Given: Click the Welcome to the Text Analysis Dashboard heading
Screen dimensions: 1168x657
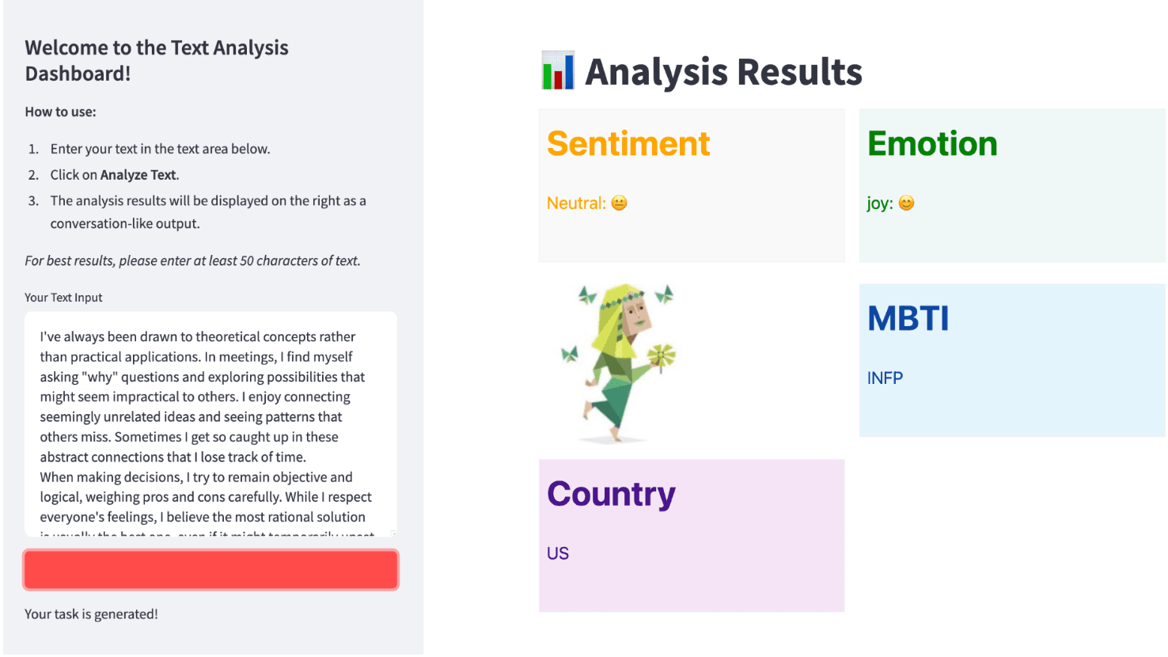Looking at the screenshot, I should click(x=157, y=60).
